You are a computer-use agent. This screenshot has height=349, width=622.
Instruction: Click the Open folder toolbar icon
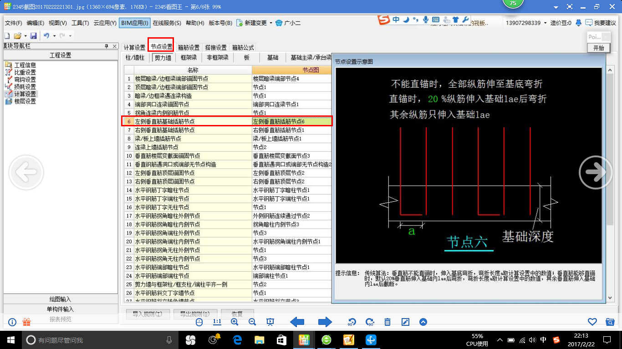coord(18,35)
